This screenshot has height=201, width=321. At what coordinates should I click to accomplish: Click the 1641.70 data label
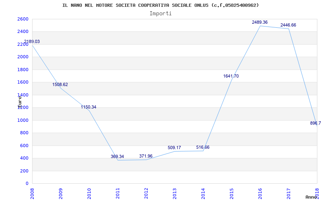coord(231,76)
